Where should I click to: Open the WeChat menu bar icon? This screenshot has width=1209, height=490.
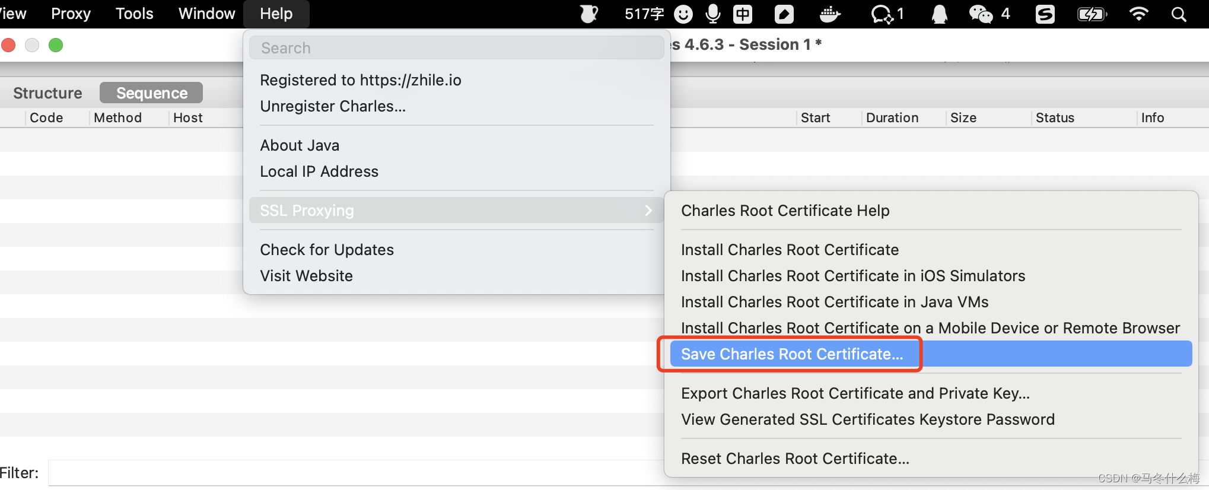coord(981,14)
